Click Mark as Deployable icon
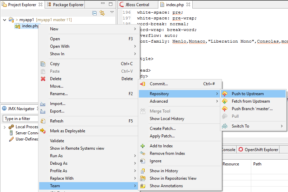 click(x=43, y=131)
